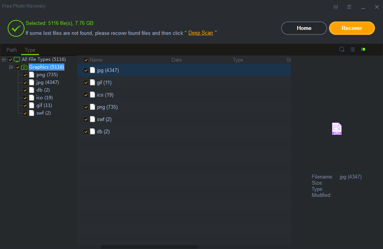Select the Type tab
This screenshot has width=383, height=249.
(30, 50)
